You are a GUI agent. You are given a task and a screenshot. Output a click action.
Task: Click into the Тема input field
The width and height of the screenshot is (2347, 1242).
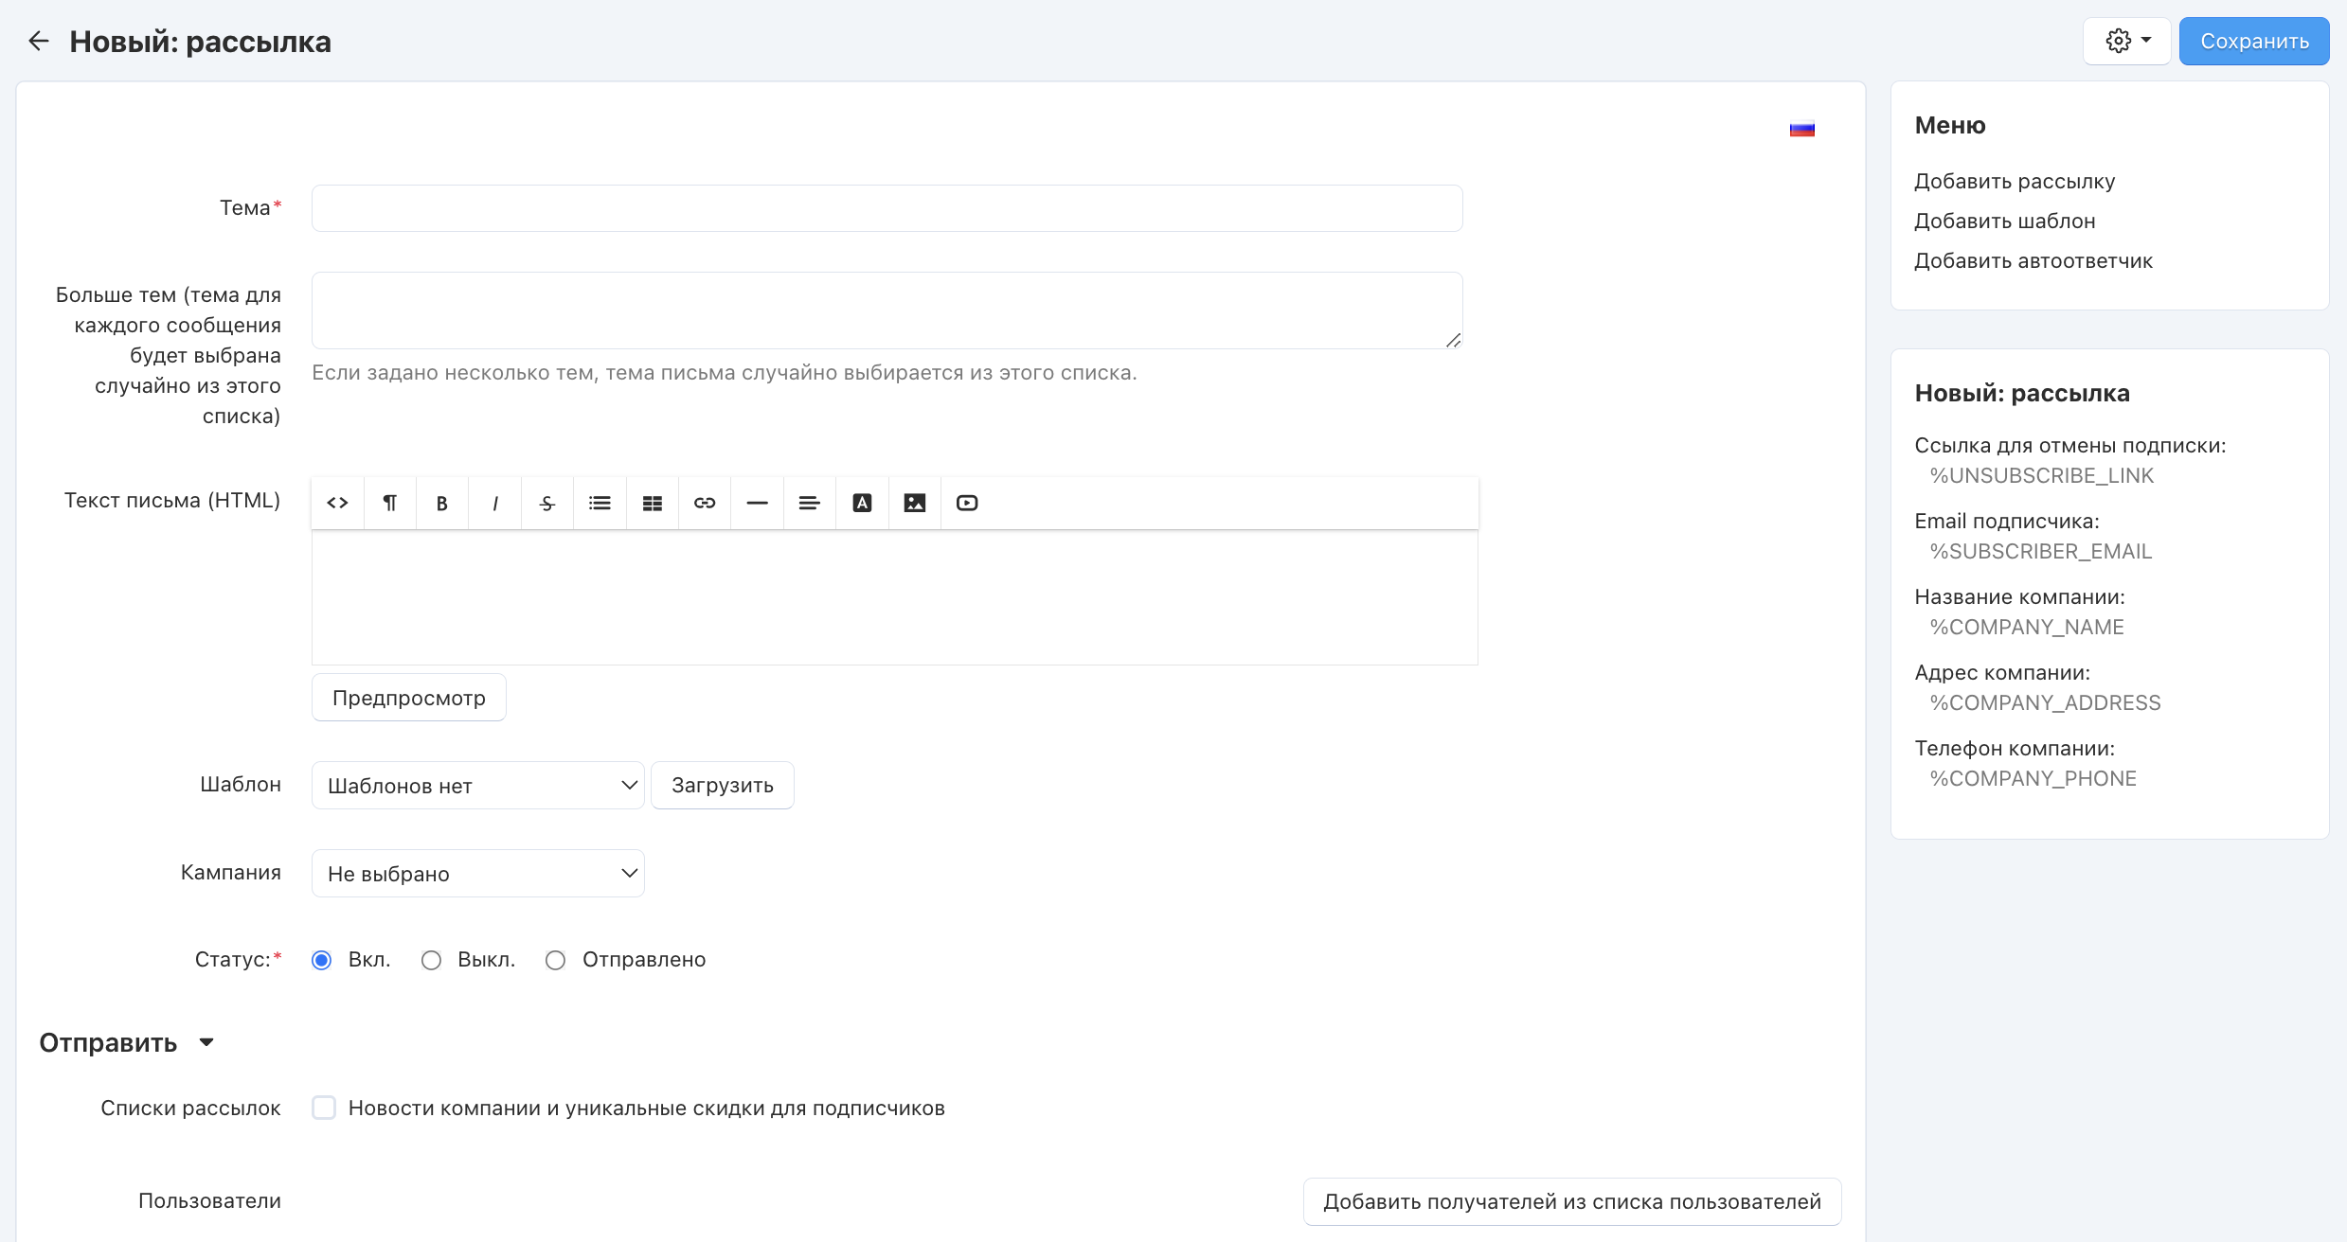[x=887, y=208]
